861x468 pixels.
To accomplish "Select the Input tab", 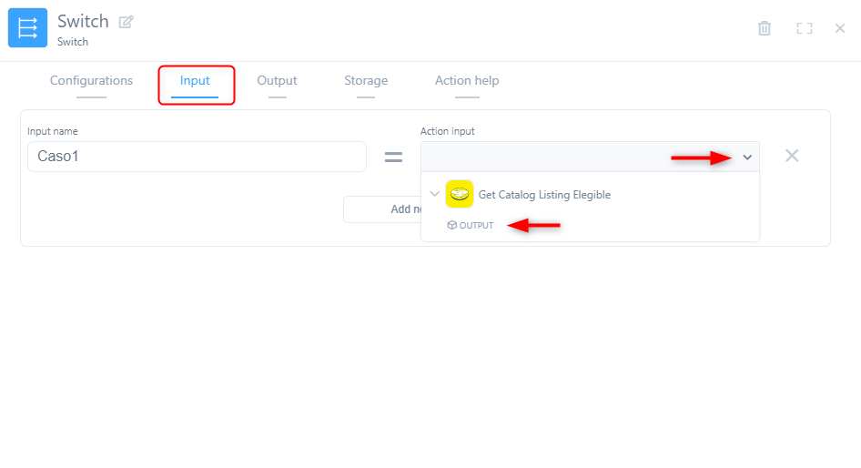I will 195,81.
